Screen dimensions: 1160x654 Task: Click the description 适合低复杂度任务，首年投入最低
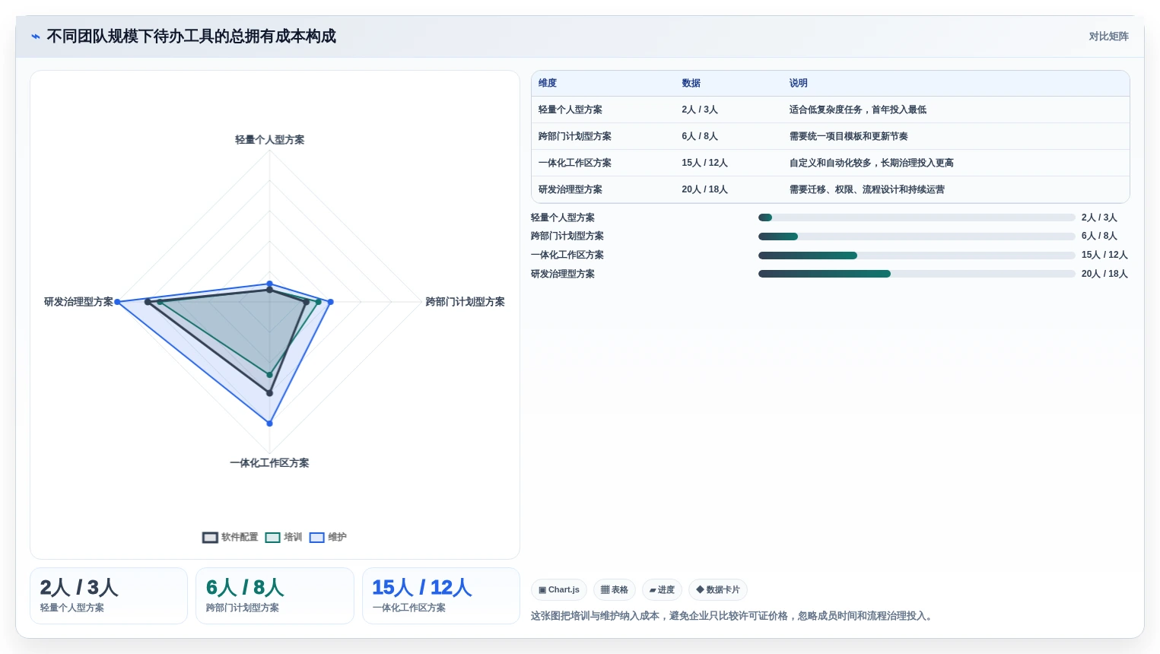click(x=857, y=110)
